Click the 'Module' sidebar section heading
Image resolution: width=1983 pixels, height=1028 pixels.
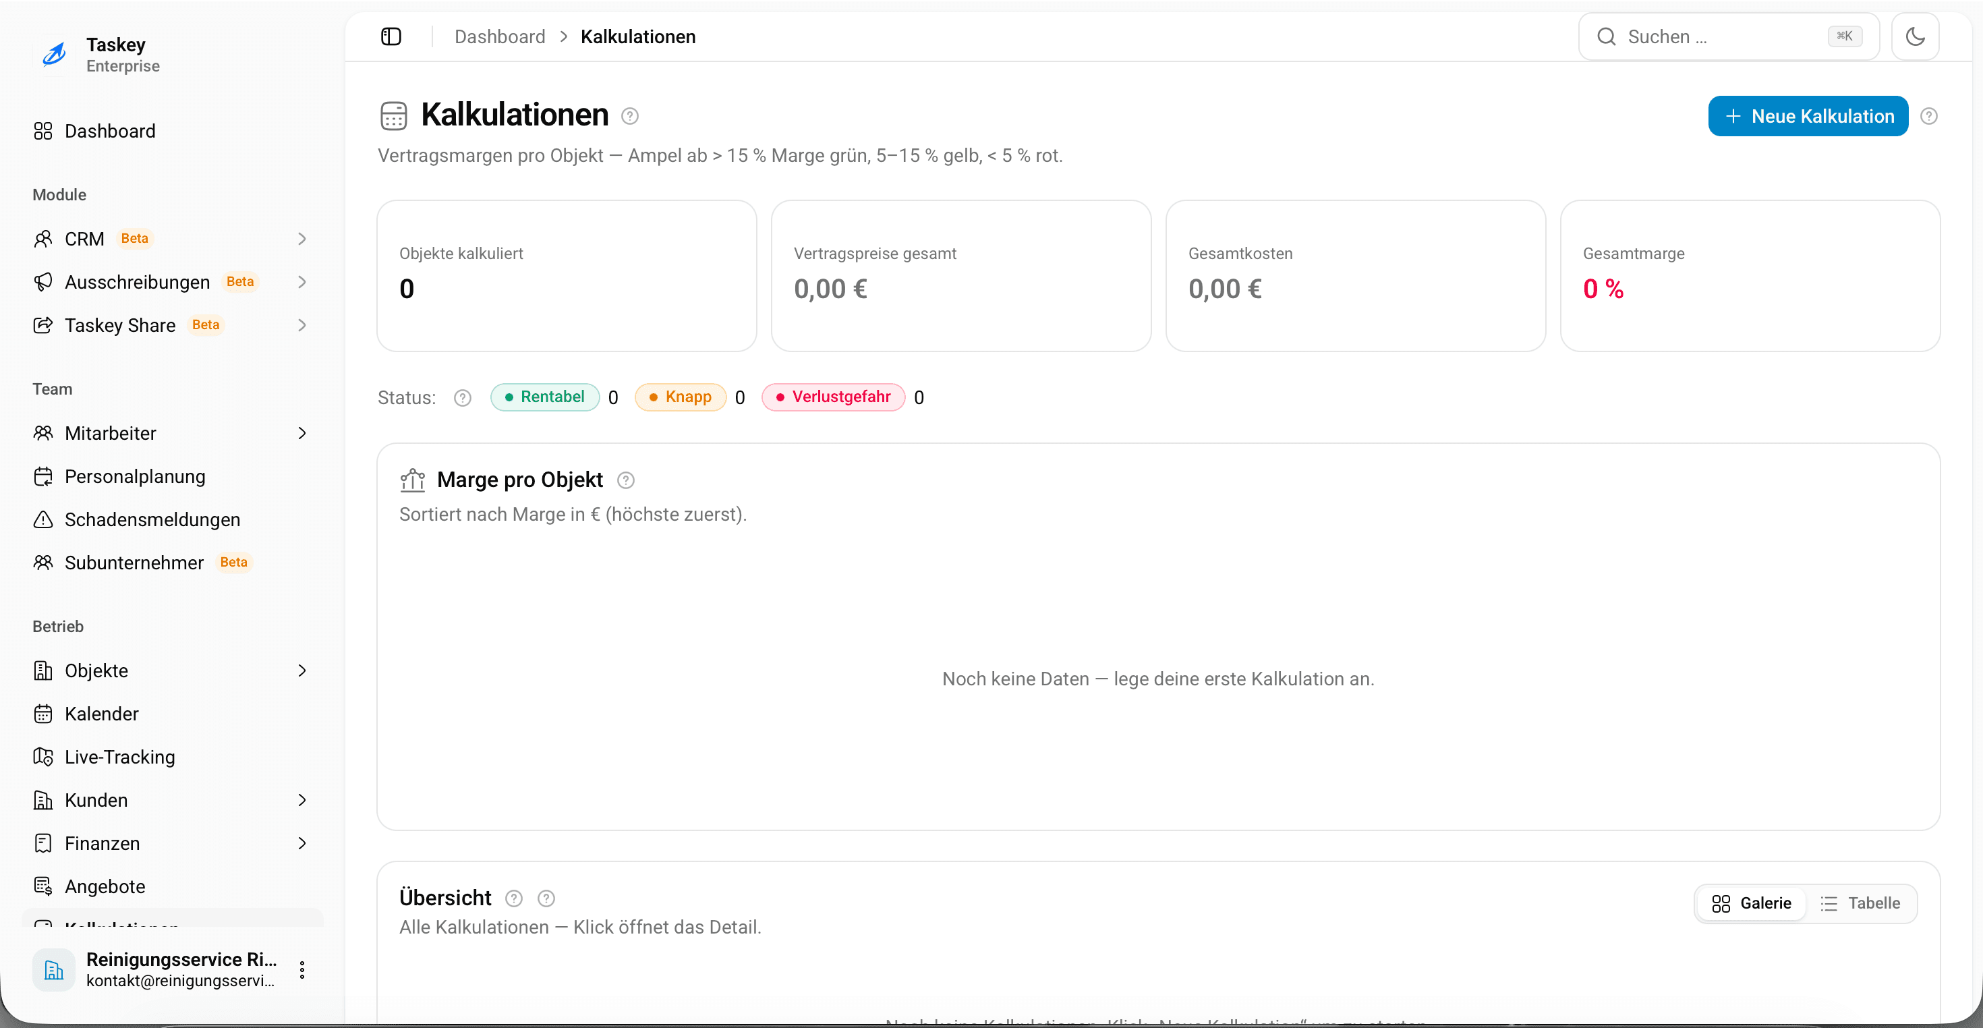(59, 195)
